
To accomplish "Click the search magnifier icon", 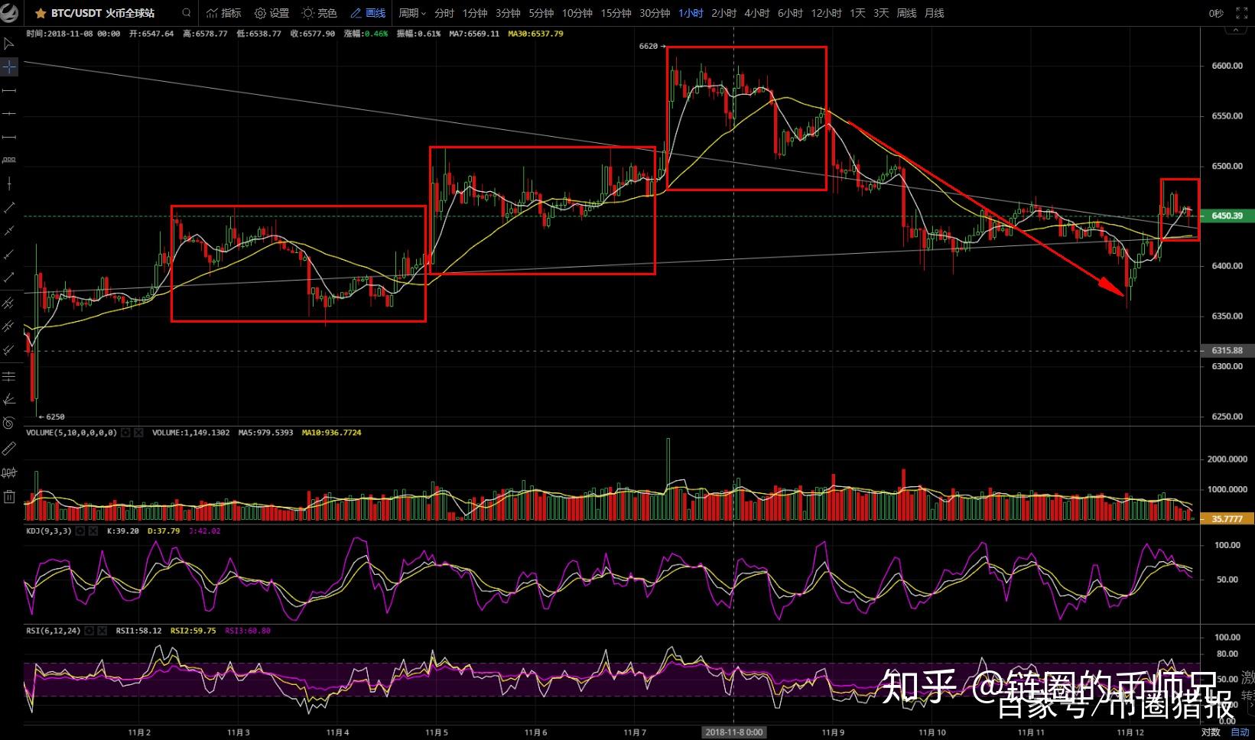I will (185, 12).
